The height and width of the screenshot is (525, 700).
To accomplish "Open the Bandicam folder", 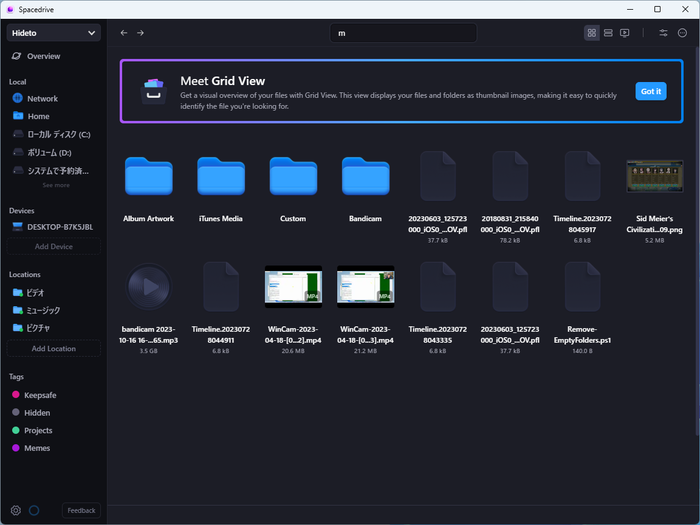I will tap(365, 176).
